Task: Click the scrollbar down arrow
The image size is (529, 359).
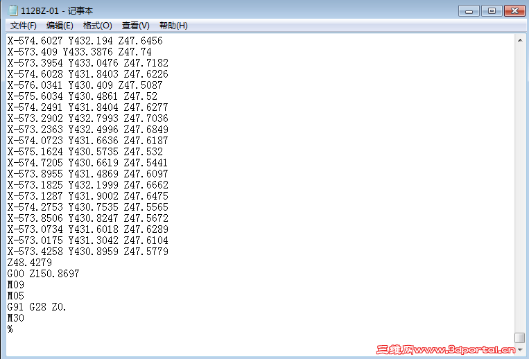Action: [520, 349]
